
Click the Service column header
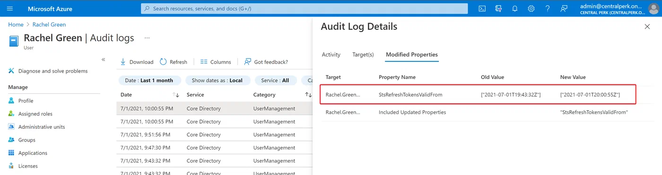(x=195, y=95)
